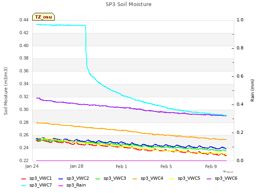Select the sp3_VWC4 legend label
Viewport: 258px width, 193px height.
click(x=152, y=179)
